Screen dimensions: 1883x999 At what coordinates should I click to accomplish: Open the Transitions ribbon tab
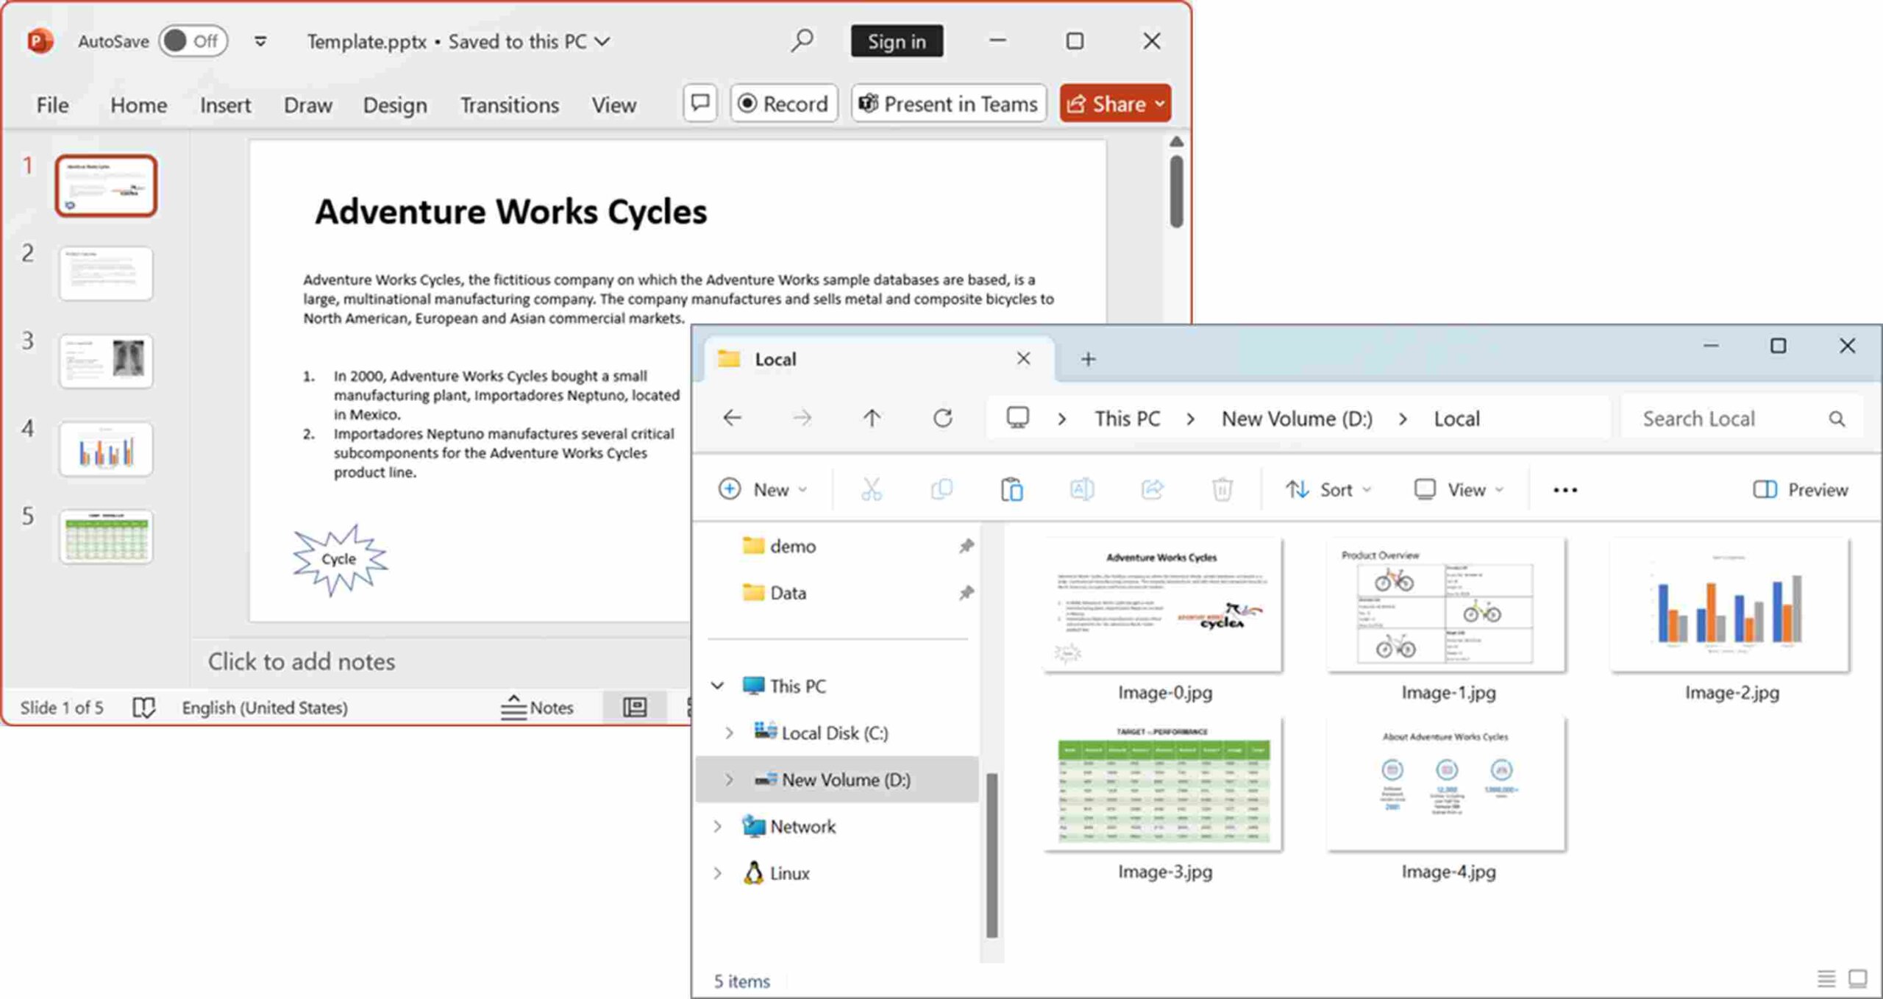coord(510,105)
